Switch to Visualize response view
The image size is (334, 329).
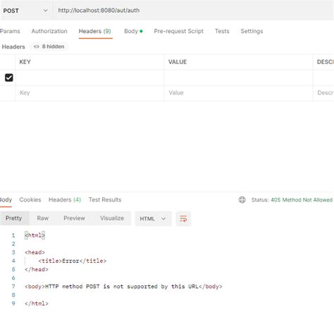tap(112, 218)
